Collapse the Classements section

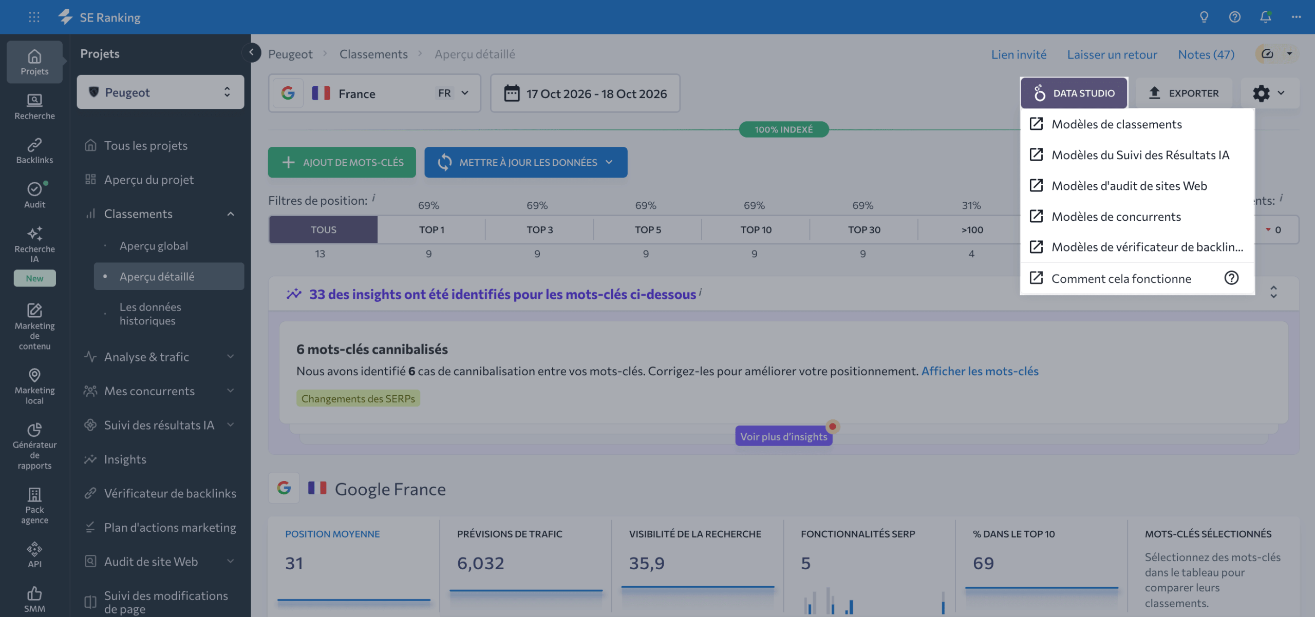tap(231, 214)
